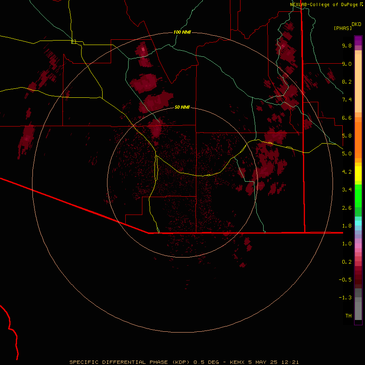Screen dimensions: 365x365
Task: Click the purple swatch at the top of the color bar
Action: click(x=358, y=41)
